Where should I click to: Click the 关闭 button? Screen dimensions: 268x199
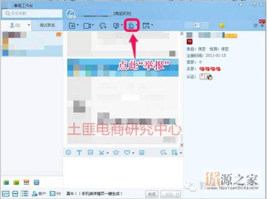pos(152,194)
